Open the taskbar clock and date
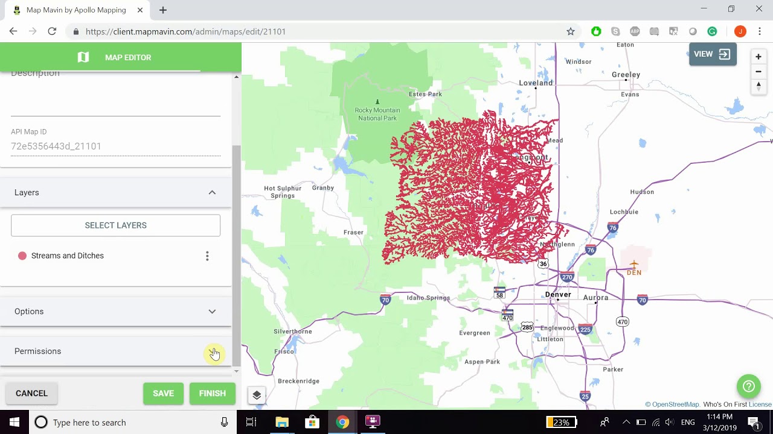The height and width of the screenshot is (434, 773). pyautogui.click(x=719, y=422)
